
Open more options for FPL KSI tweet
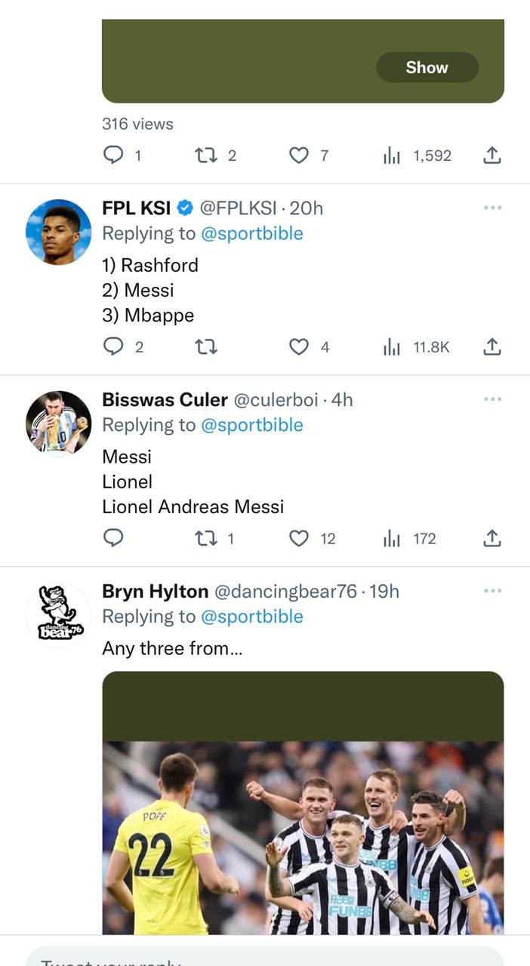coord(492,208)
